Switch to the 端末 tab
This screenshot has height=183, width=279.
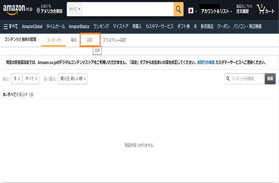(73, 40)
